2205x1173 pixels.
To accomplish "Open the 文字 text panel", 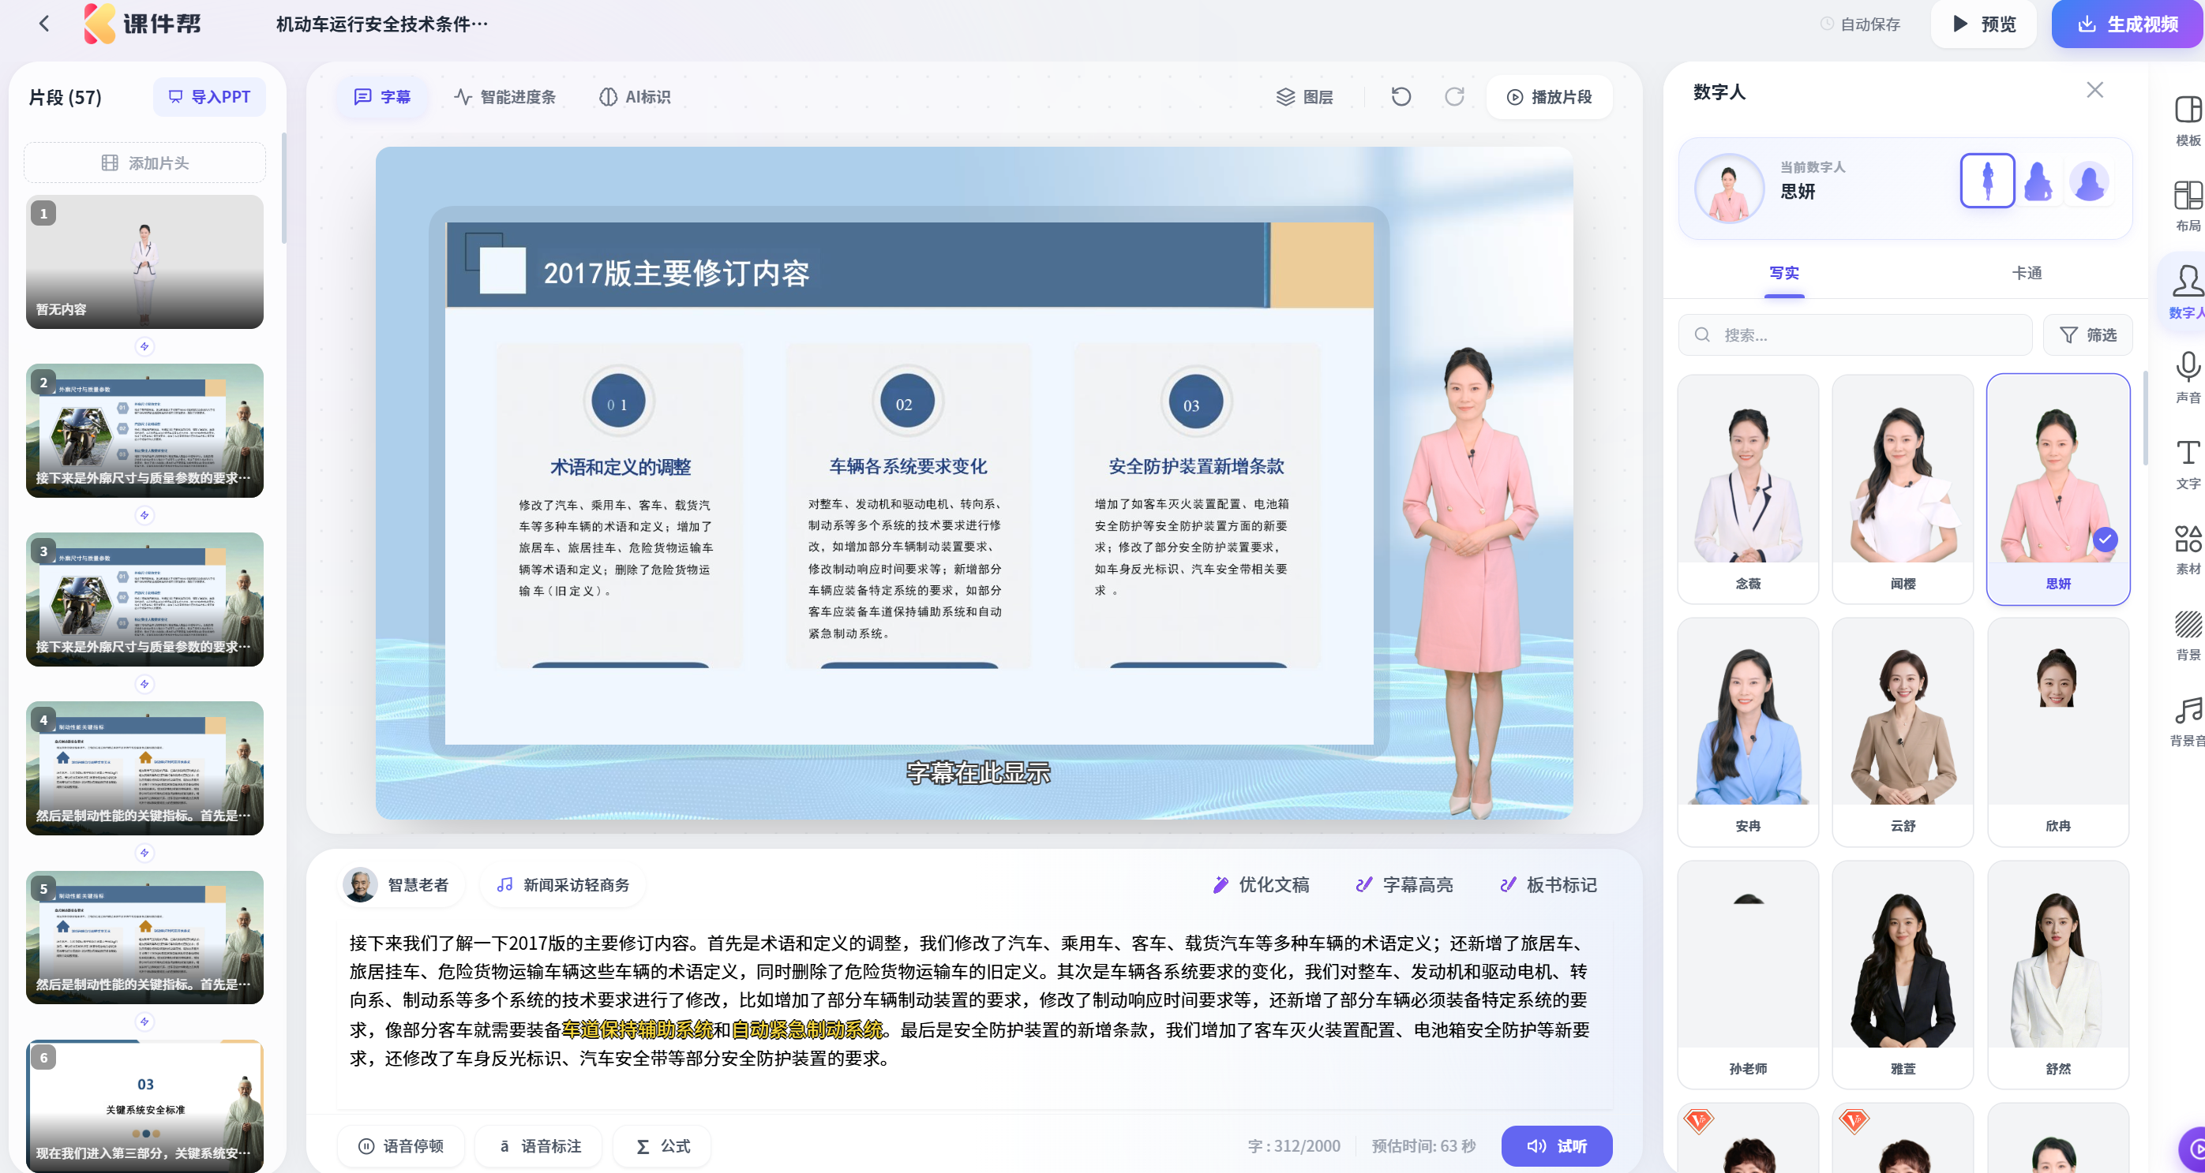I will coord(2187,464).
